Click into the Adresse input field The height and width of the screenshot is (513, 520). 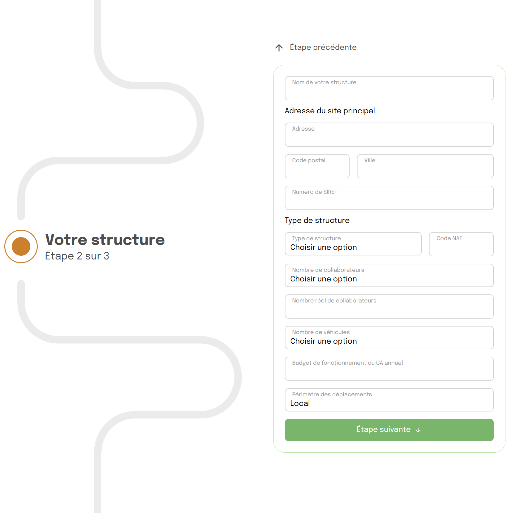coord(389,135)
